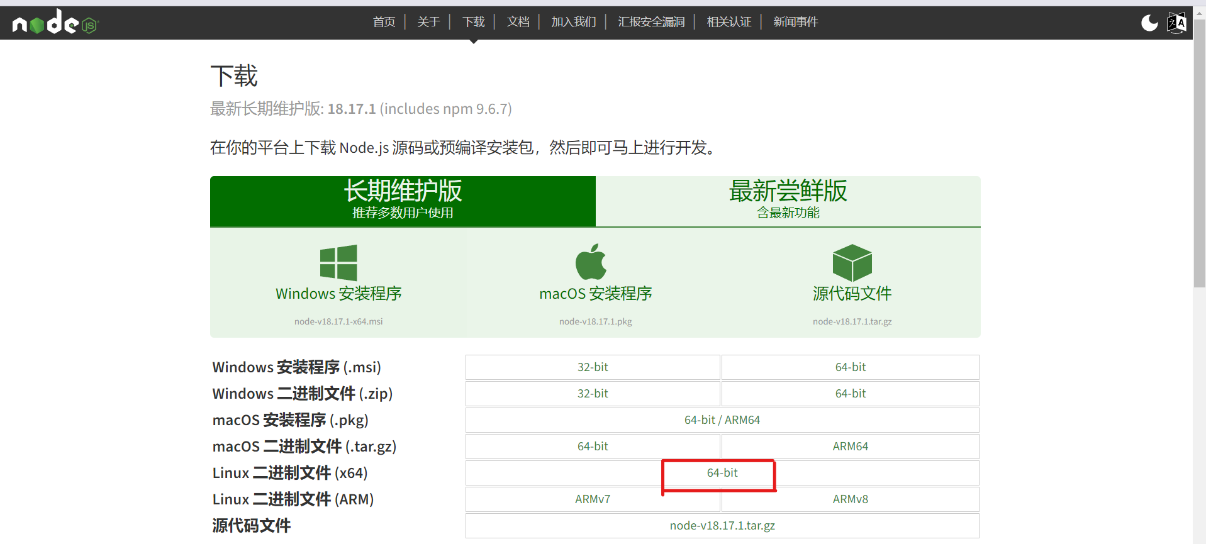Click the Linux 二进制文件 (ARM) row label
This screenshot has height=544, width=1206.
293,499
